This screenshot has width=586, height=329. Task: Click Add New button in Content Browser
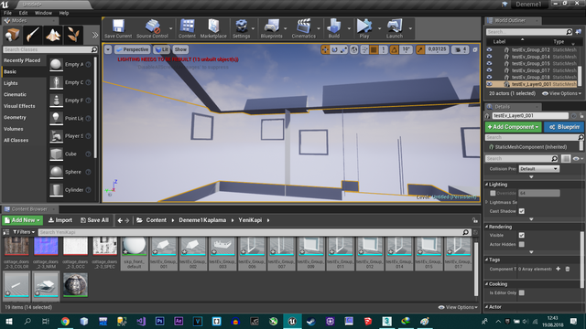[x=22, y=220]
